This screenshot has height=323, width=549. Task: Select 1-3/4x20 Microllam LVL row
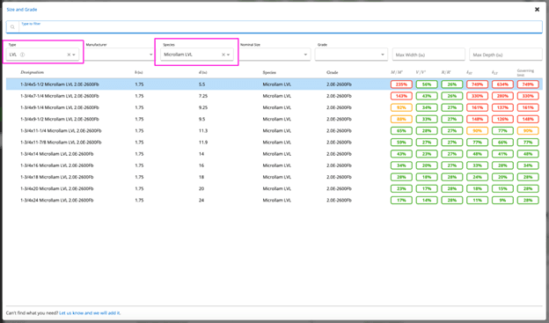[274, 188]
